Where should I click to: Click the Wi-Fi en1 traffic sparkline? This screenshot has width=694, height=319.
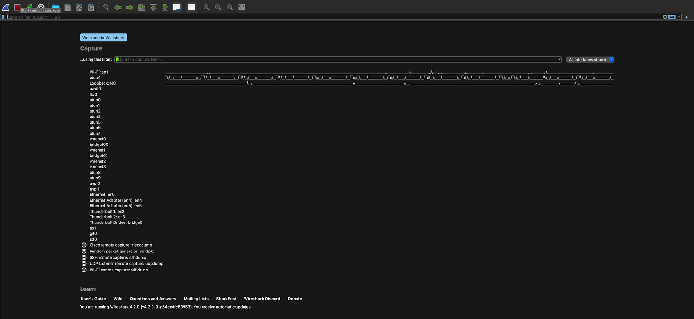click(389, 72)
